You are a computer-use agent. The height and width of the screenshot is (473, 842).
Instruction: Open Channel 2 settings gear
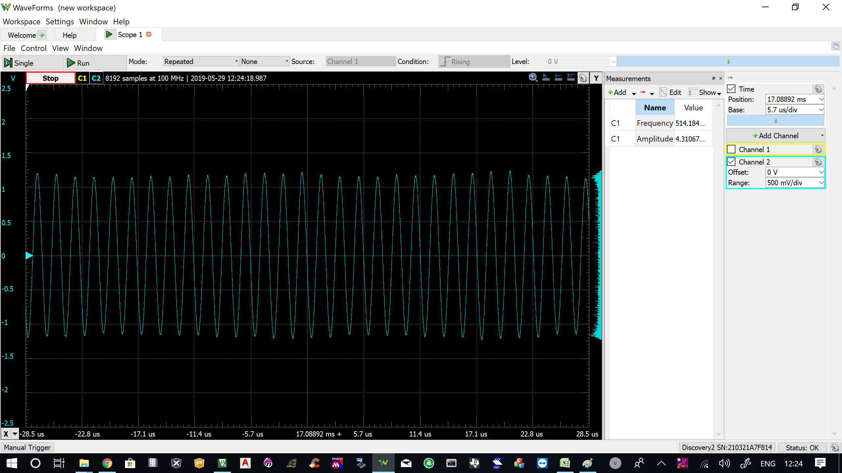click(x=818, y=162)
